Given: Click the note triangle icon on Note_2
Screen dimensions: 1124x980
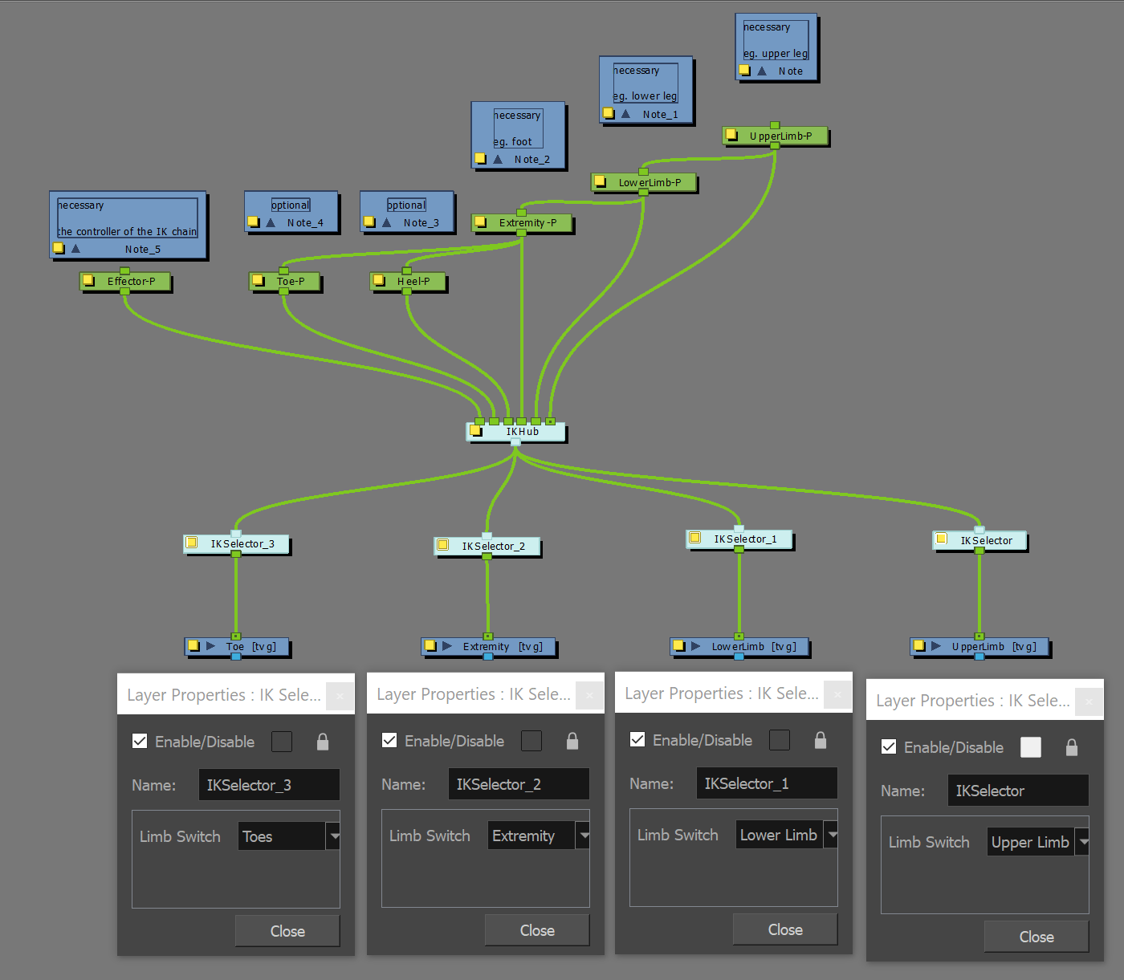Looking at the screenshot, I should (x=498, y=159).
